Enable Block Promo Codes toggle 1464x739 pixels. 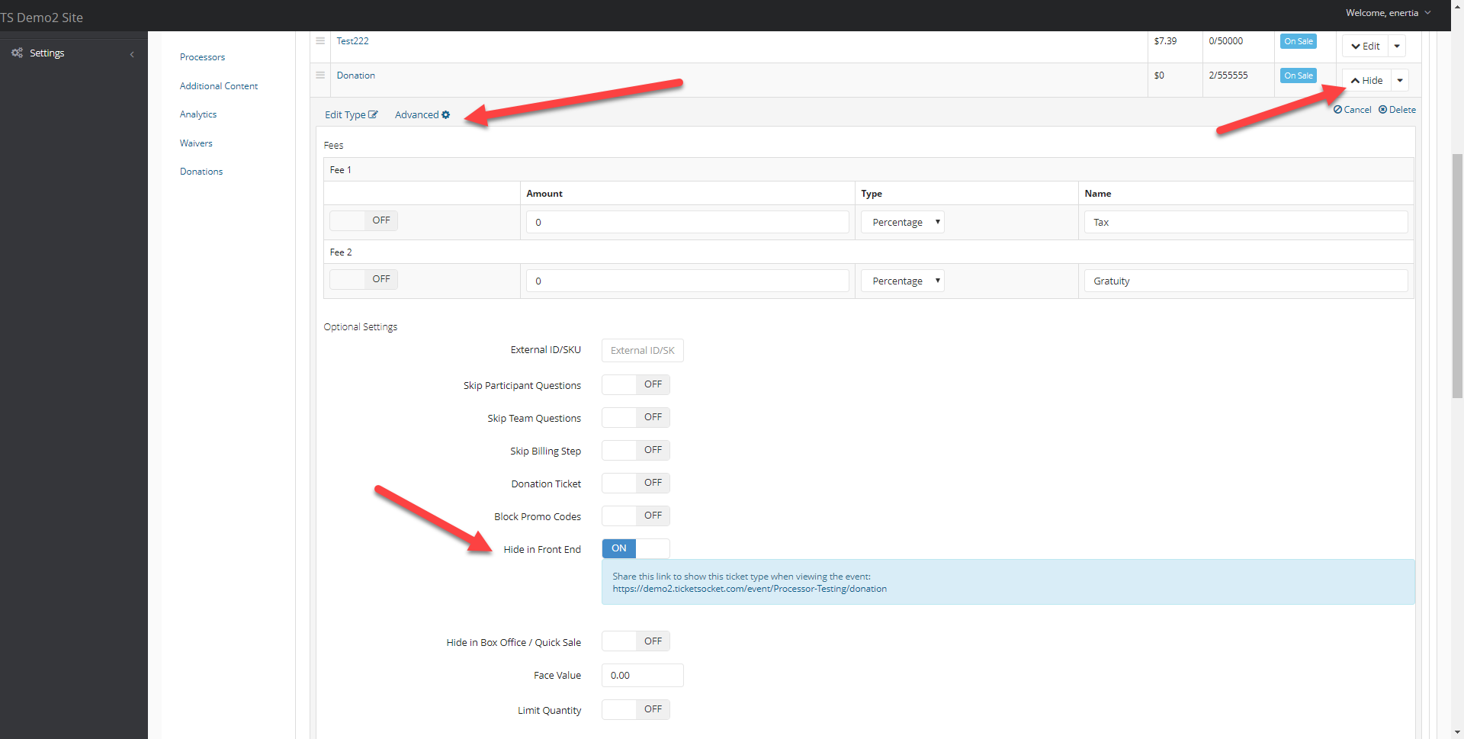[636, 516]
